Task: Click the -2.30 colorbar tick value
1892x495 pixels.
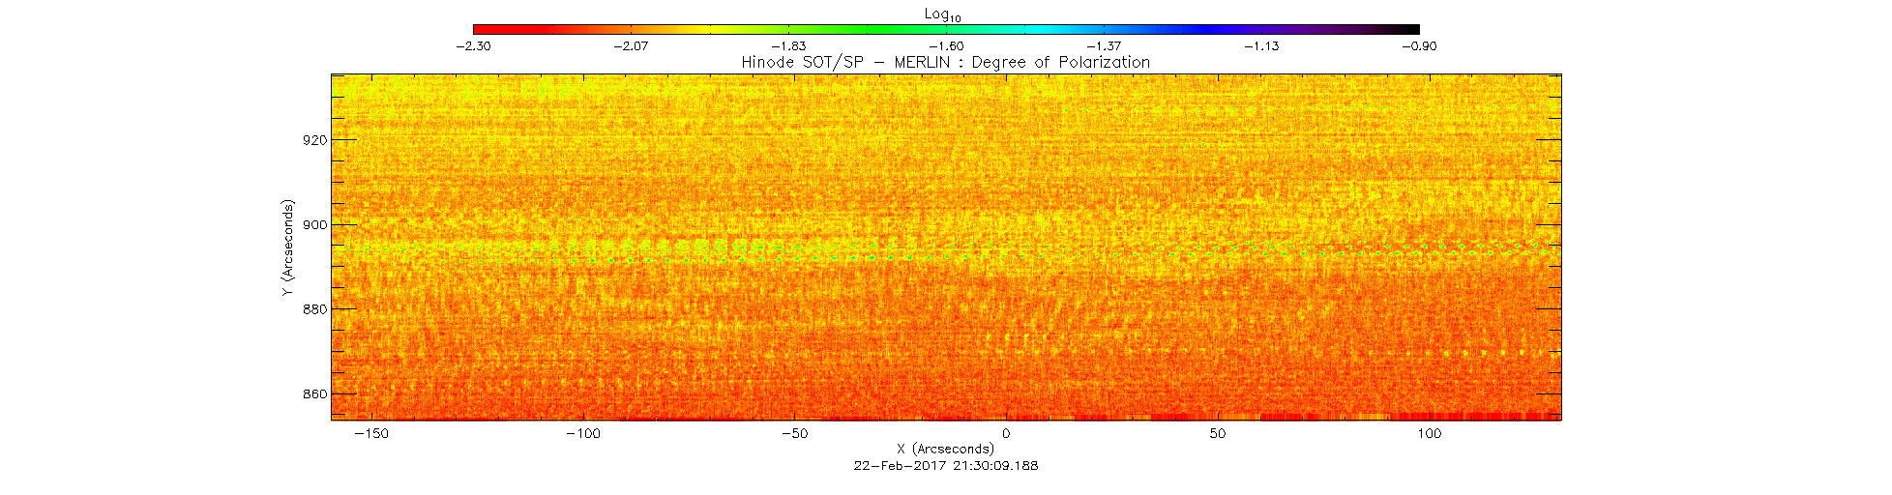Action: (x=473, y=46)
